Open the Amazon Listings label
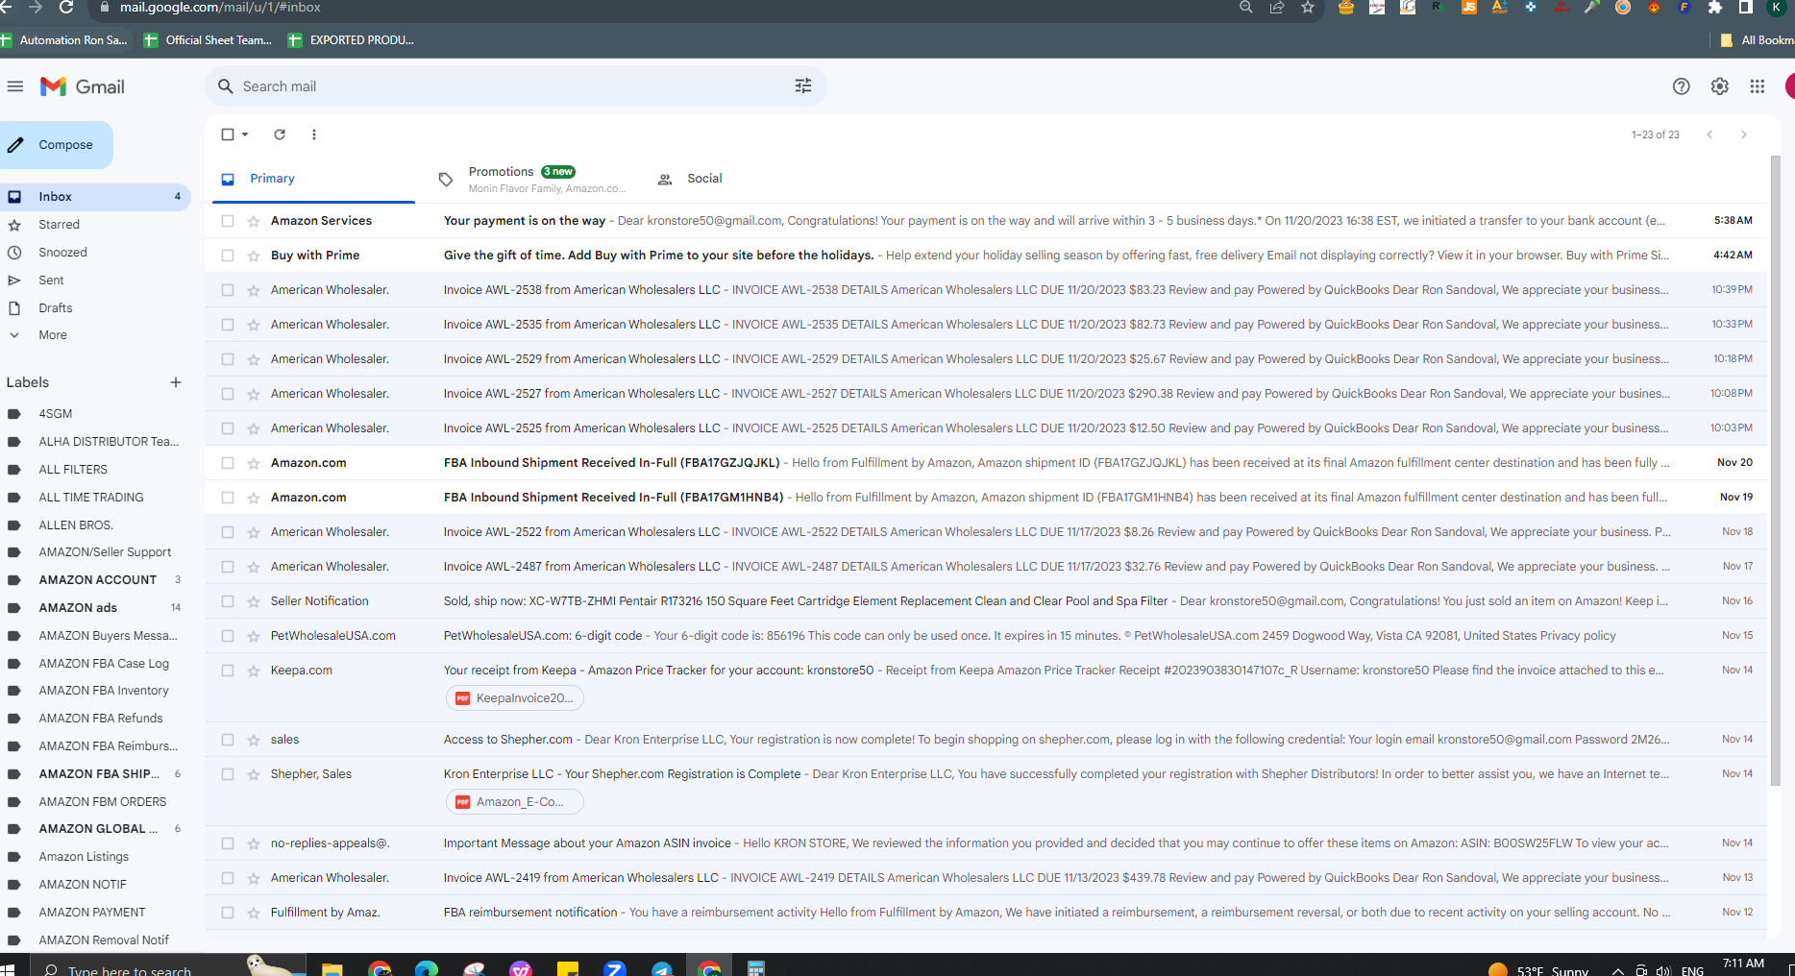This screenshot has width=1795, height=976. [x=84, y=857]
